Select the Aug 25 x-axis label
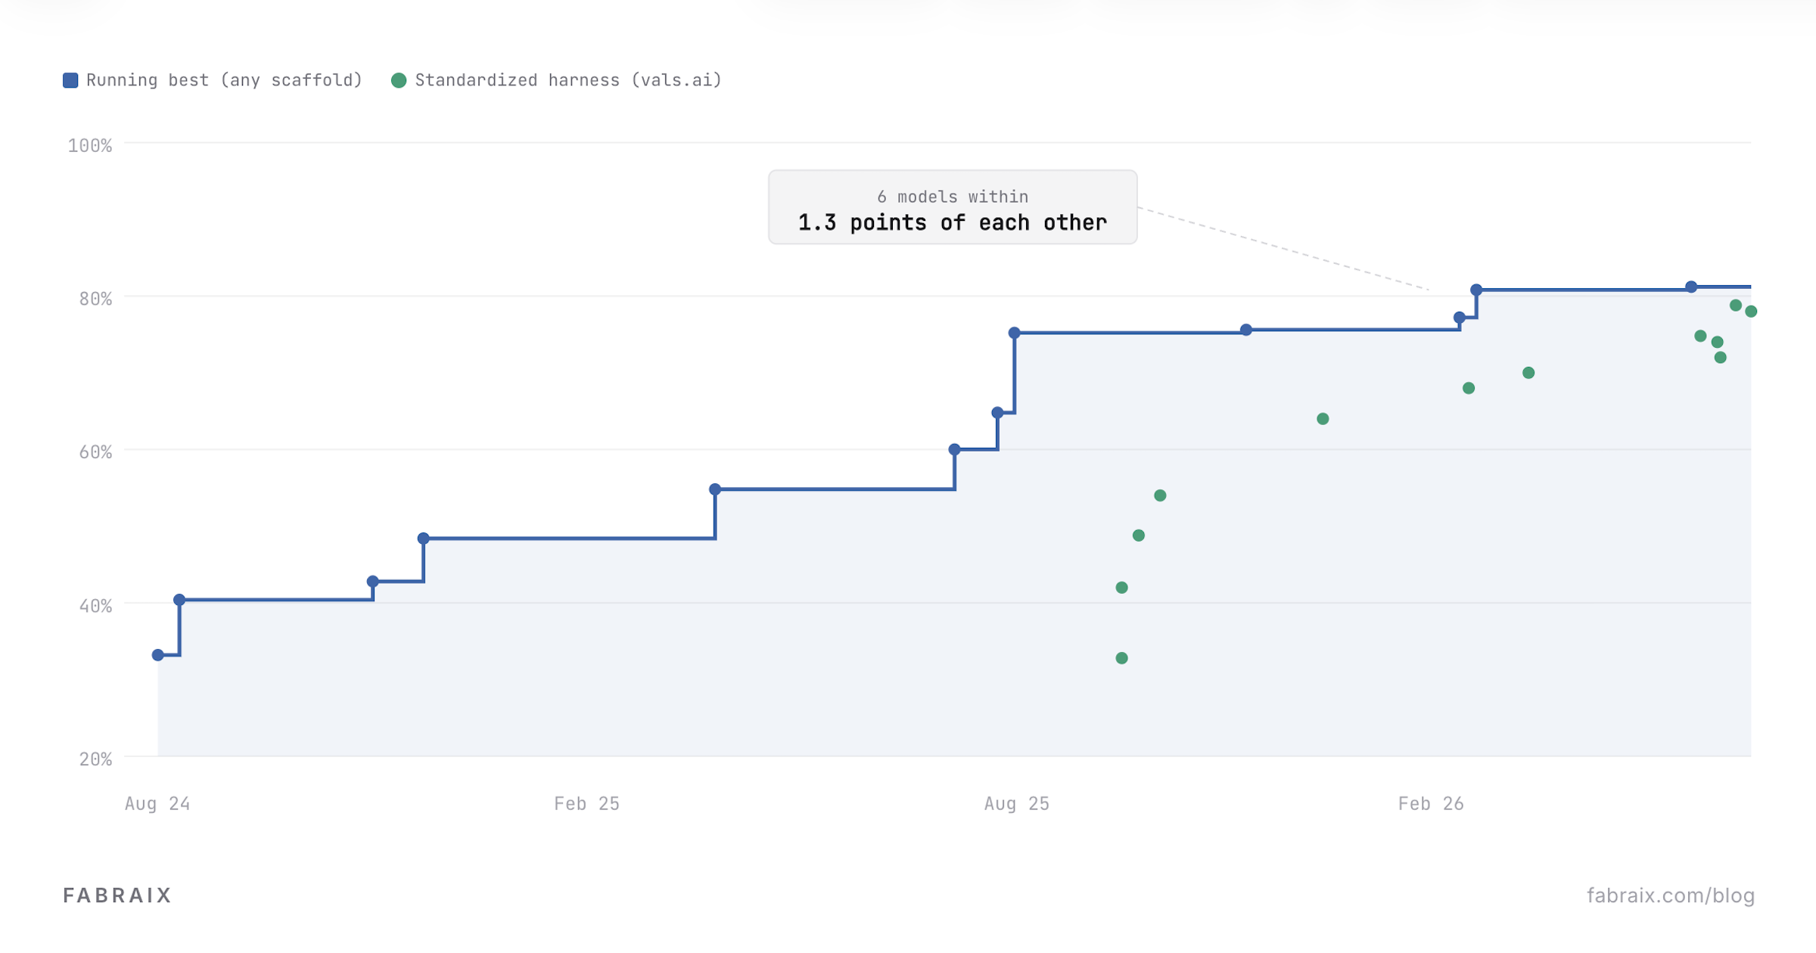Image resolution: width=1816 pixels, height=953 pixels. coord(1016,803)
